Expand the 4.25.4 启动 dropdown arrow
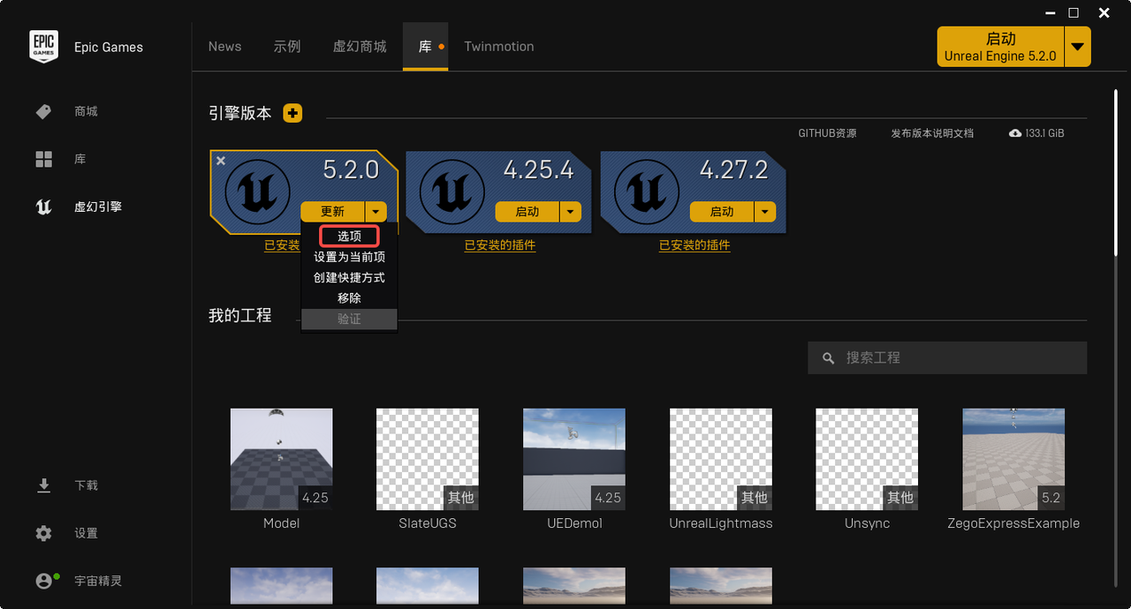This screenshot has width=1131, height=609. coord(571,212)
